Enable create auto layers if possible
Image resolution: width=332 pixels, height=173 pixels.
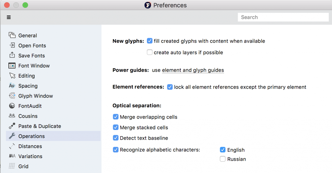click(150, 52)
